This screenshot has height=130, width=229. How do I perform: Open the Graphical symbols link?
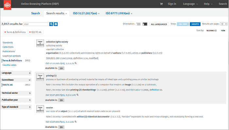pyautogui.click(x=11, y=56)
